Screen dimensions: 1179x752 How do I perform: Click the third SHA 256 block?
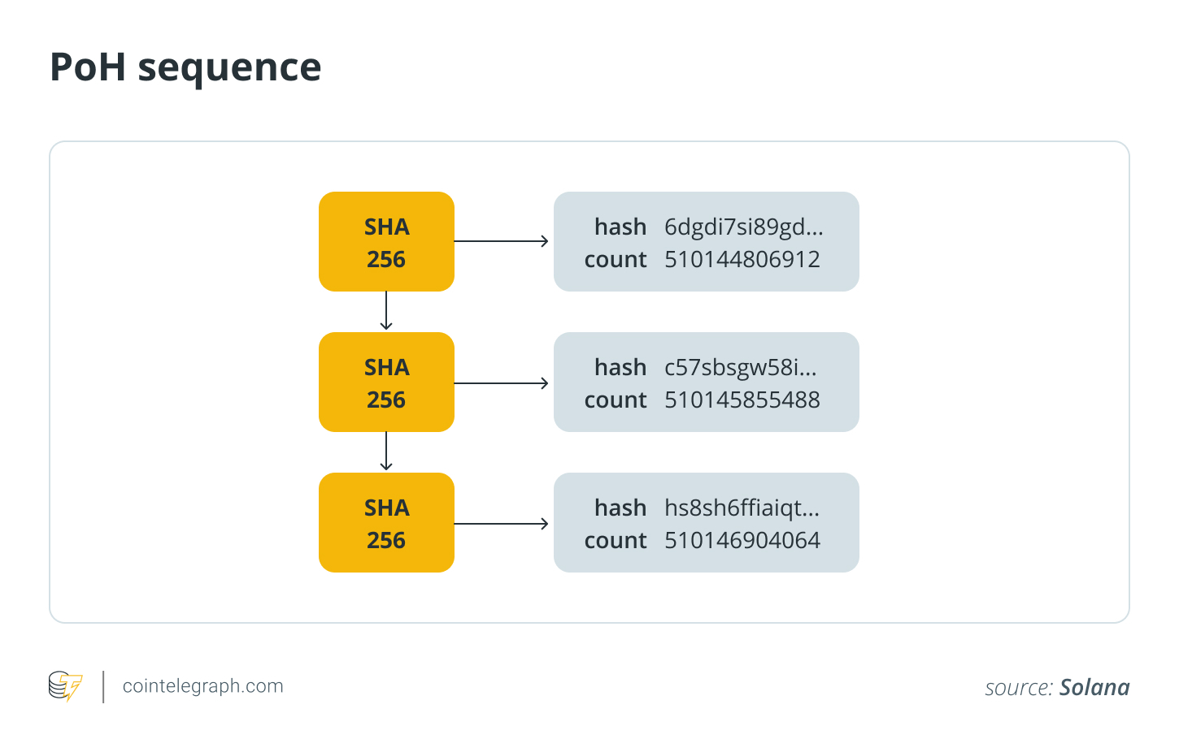click(386, 523)
